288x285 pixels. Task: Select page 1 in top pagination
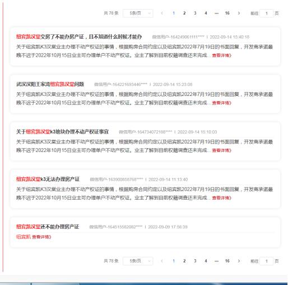[x=174, y=13]
